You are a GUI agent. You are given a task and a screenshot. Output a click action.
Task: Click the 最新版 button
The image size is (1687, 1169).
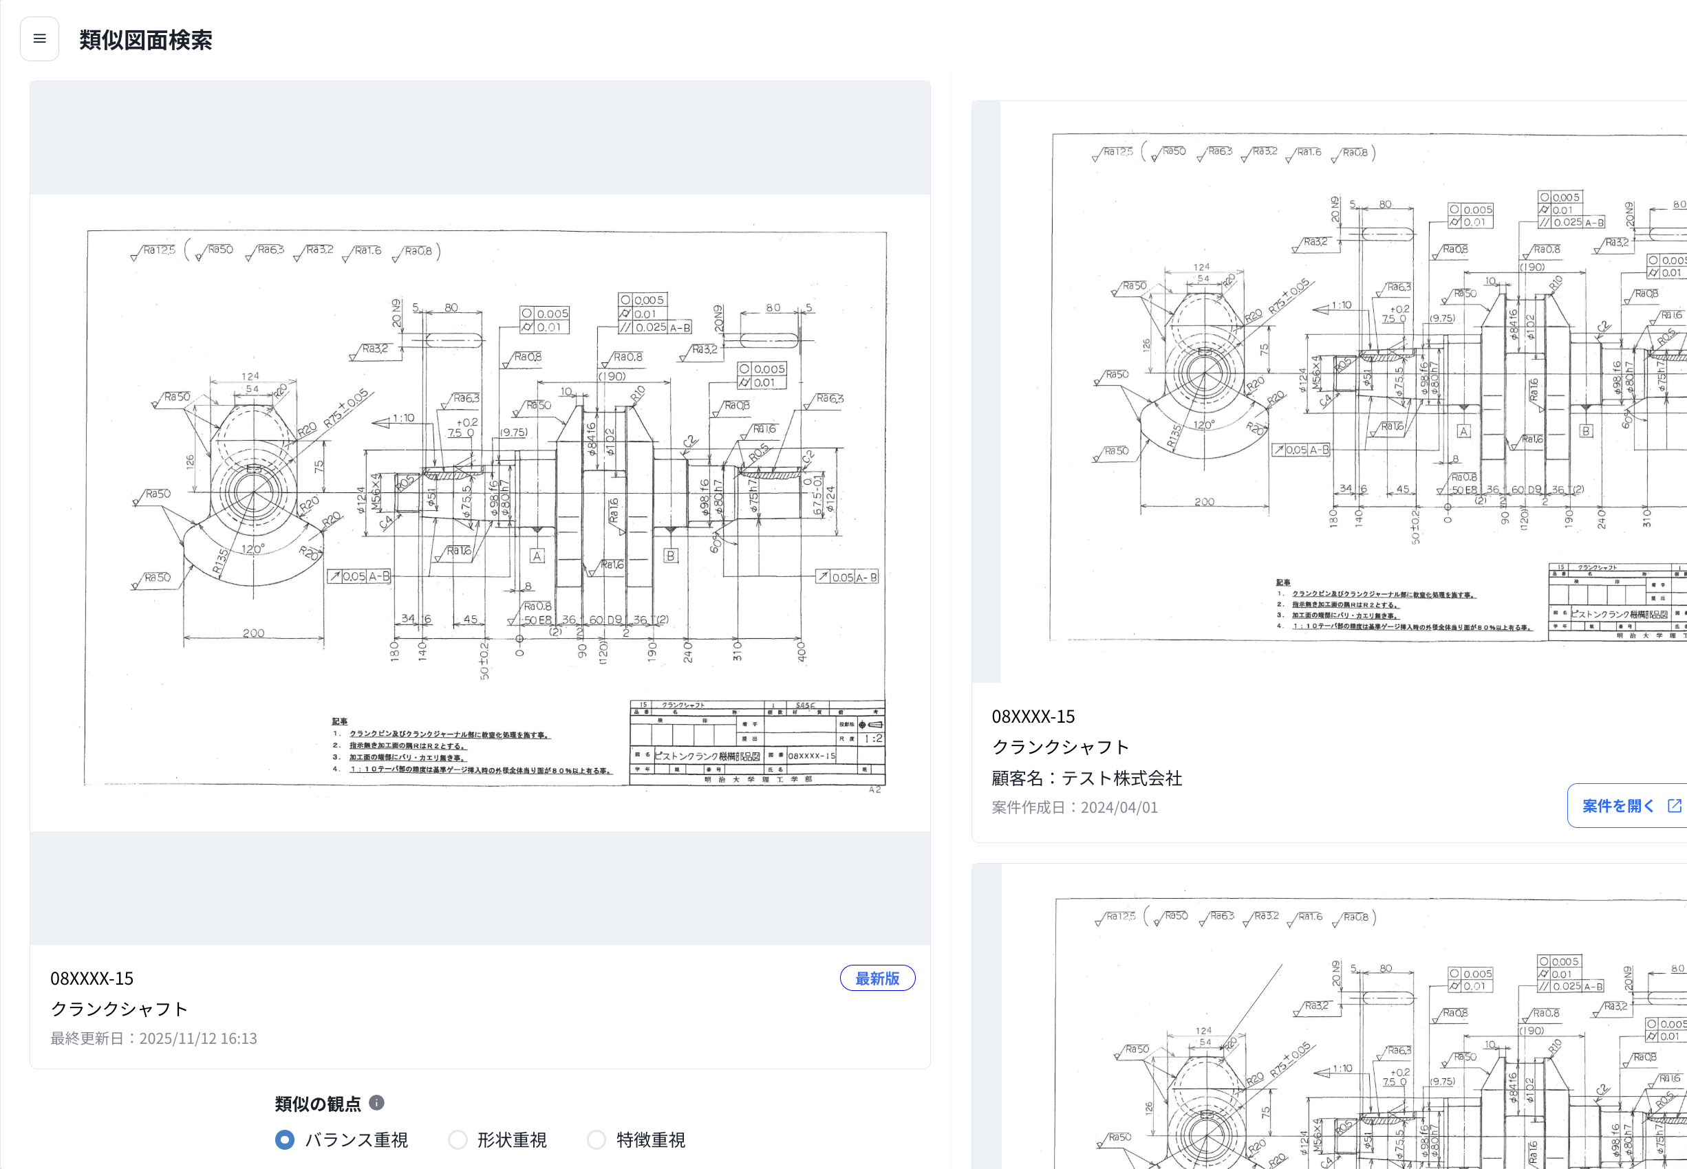tap(877, 978)
